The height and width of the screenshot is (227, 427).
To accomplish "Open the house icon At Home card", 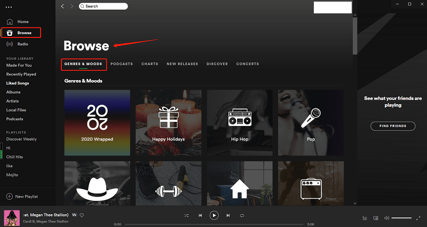I will [x=240, y=183].
